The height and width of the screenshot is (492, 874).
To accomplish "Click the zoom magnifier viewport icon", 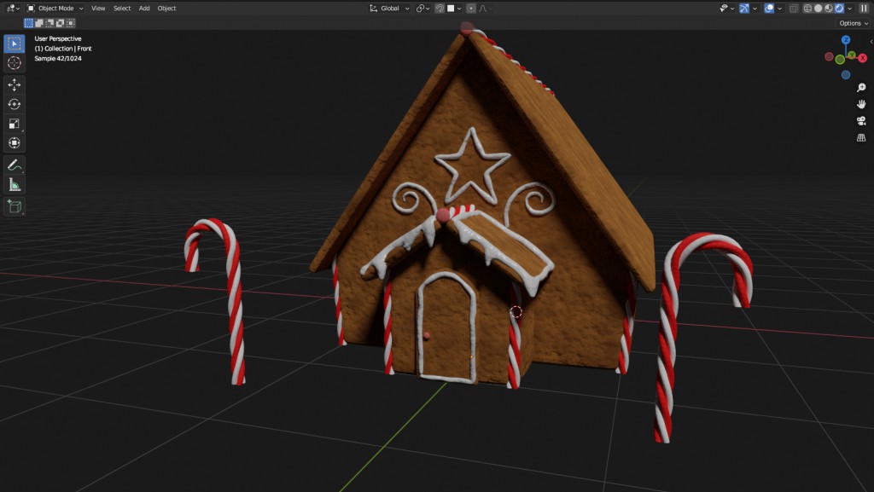I will click(860, 88).
